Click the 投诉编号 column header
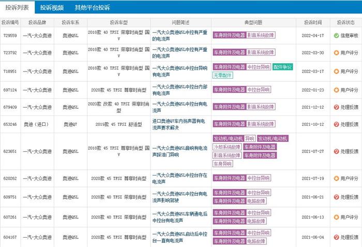This screenshot has height=247, width=362. tap(10, 23)
